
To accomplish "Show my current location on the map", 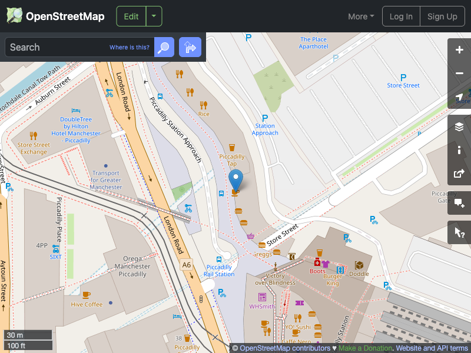I will 459,96.
